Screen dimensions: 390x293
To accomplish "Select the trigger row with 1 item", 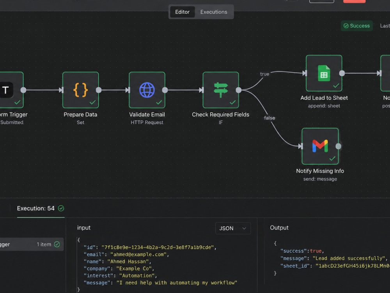I will coord(32,245).
